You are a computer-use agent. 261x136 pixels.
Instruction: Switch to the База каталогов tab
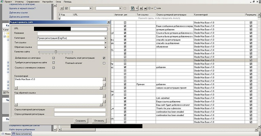(21, 134)
